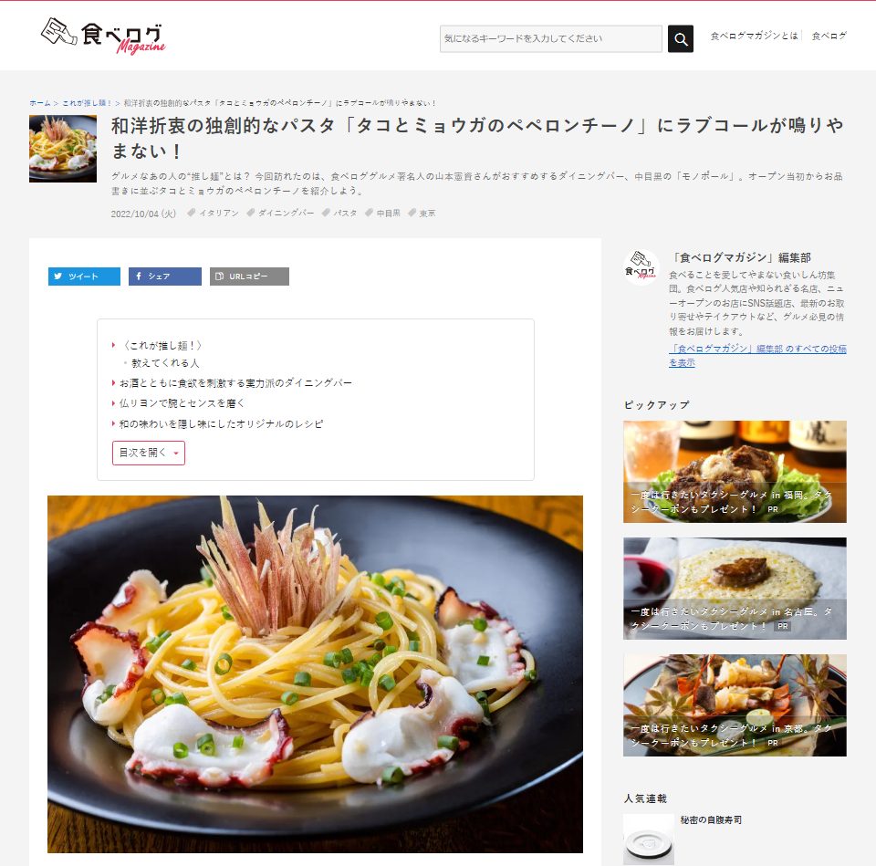Click the keyword search input field
The height and width of the screenshot is (866, 876).
tap(551, 38)
